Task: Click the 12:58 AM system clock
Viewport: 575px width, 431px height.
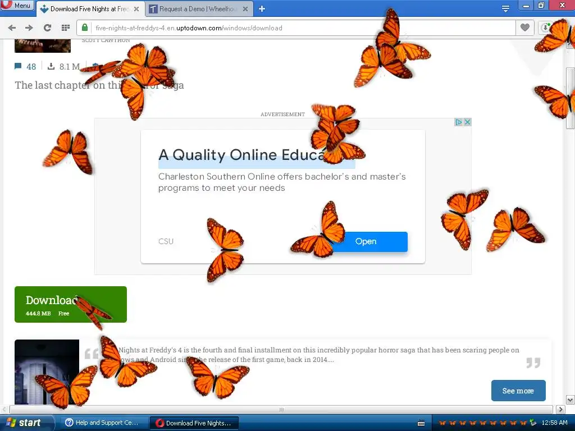Action: pyautogui.click(x=554, y=423)
